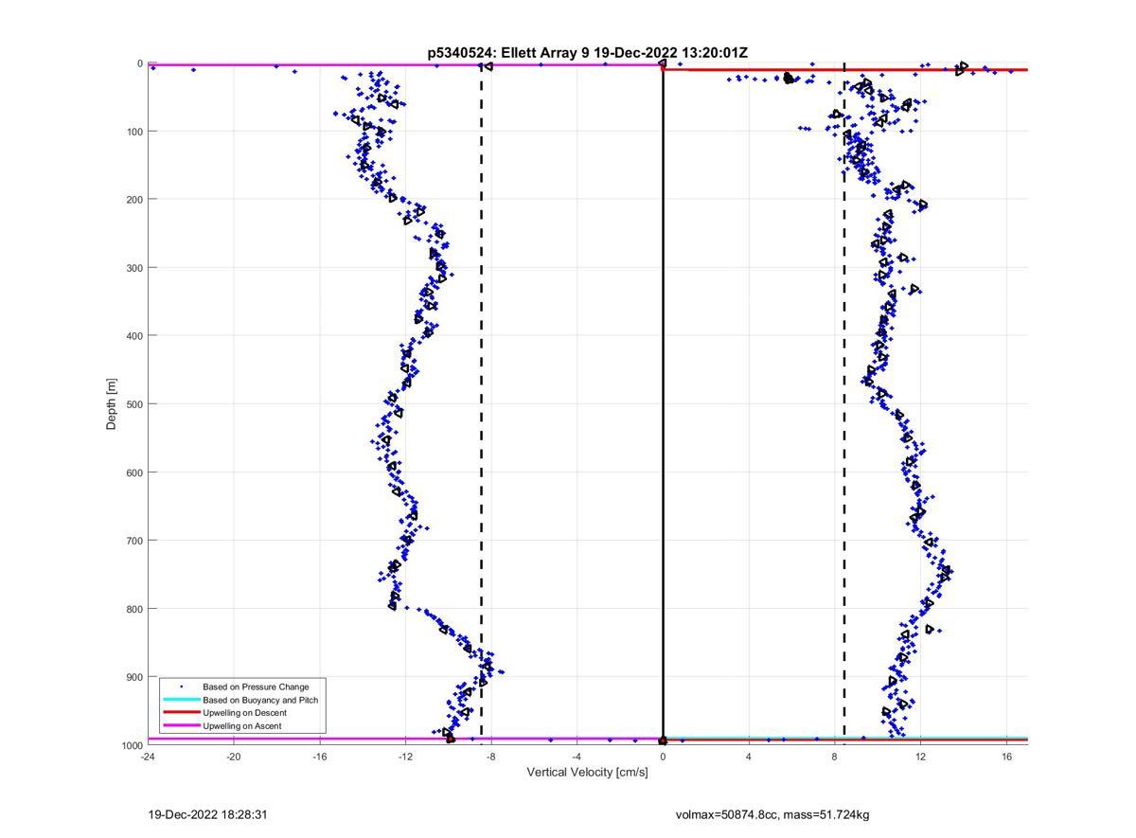Click the red line swatch in legend
Image resolution: width=1136 pixels, height=838 pixels.
pyautogui.click(x=181, y=713)
